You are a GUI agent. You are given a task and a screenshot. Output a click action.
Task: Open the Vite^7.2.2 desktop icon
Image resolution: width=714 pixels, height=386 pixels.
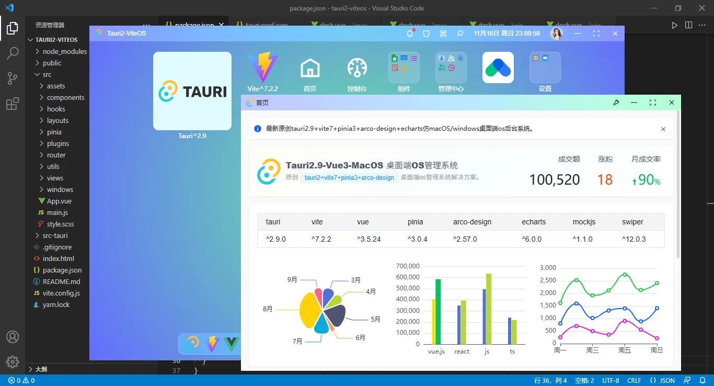tap(263, 67)
